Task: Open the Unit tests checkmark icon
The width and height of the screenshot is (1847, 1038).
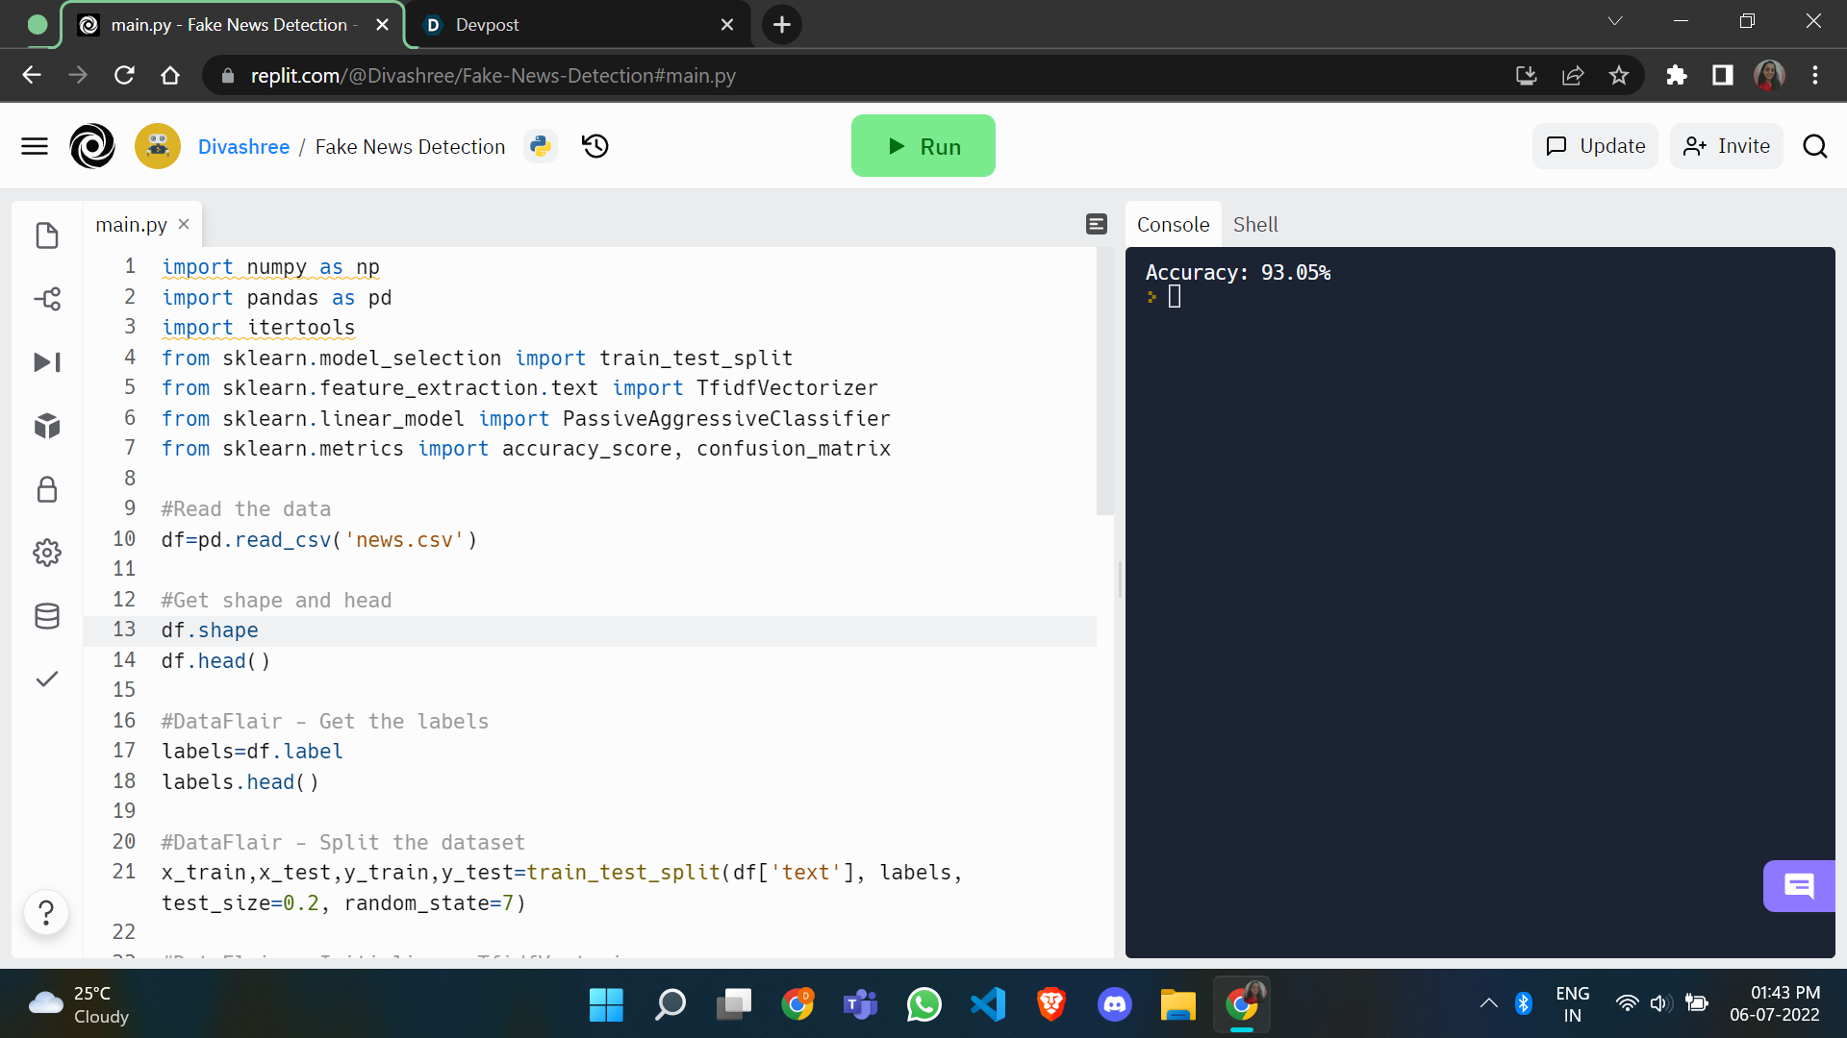Action: click(46, 680)
